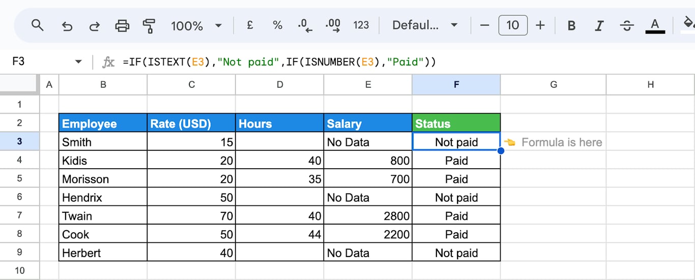Screen dimensions: 695x280
Task: Open the 100% zoom dropdown
Action: click(x=196, y=25)
